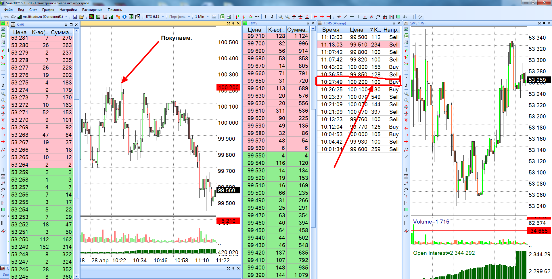Click the Excel icon in the far-left side toolbar
The image size is (552, 279).
(x=3, y=36)
